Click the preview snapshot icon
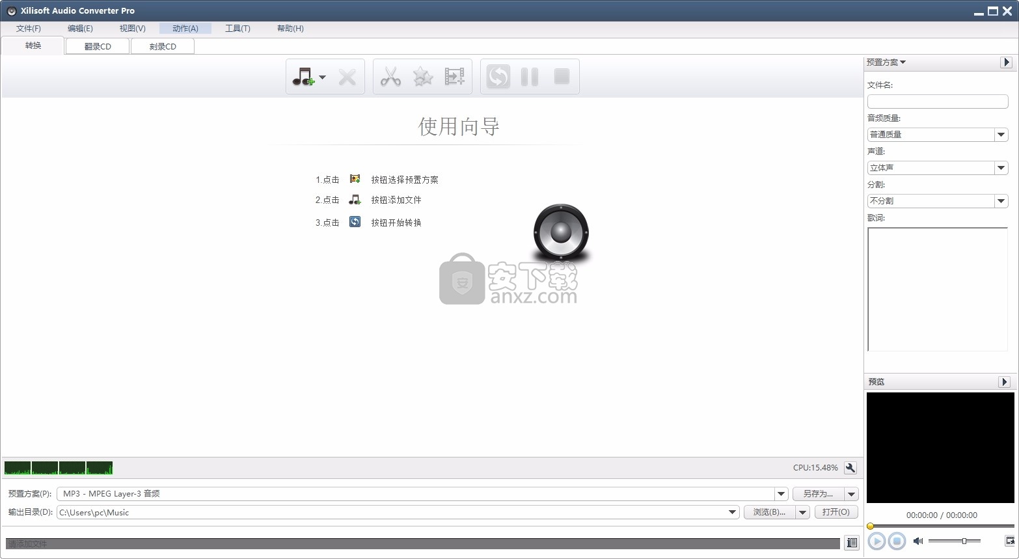 [x=1010, y=541]
